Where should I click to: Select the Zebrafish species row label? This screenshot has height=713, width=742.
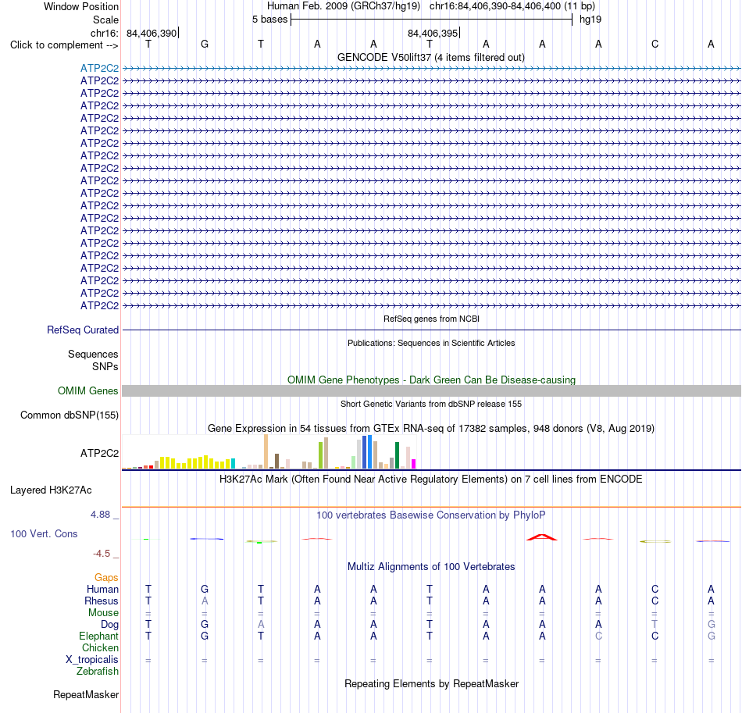[x=98, y=671]
